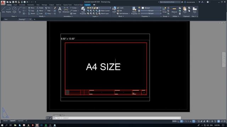Select the Arc tool
Image resolution: width=227 pixels, height=127 pixels.
[x=20, y=10]
